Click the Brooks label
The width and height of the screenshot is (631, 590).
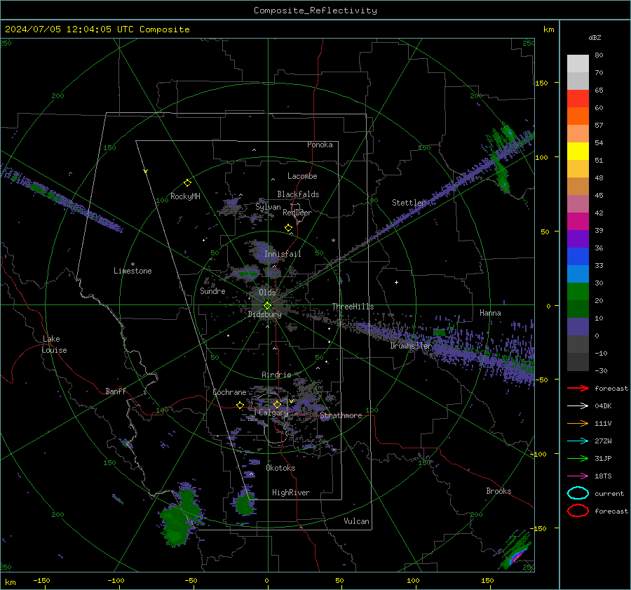pos(498,491)
